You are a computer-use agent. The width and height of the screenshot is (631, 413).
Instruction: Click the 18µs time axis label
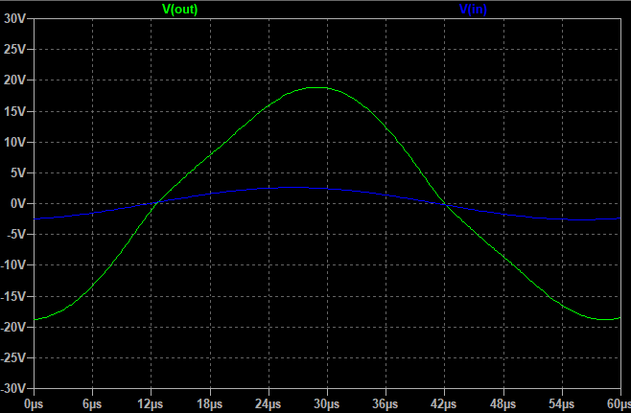point(210,404)
